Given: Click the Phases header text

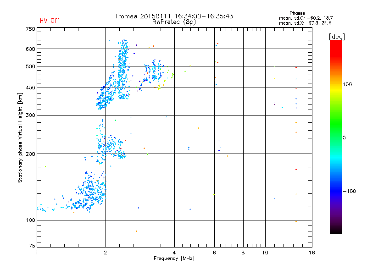Looking at the screenshot, I should [x=297, y=13].
